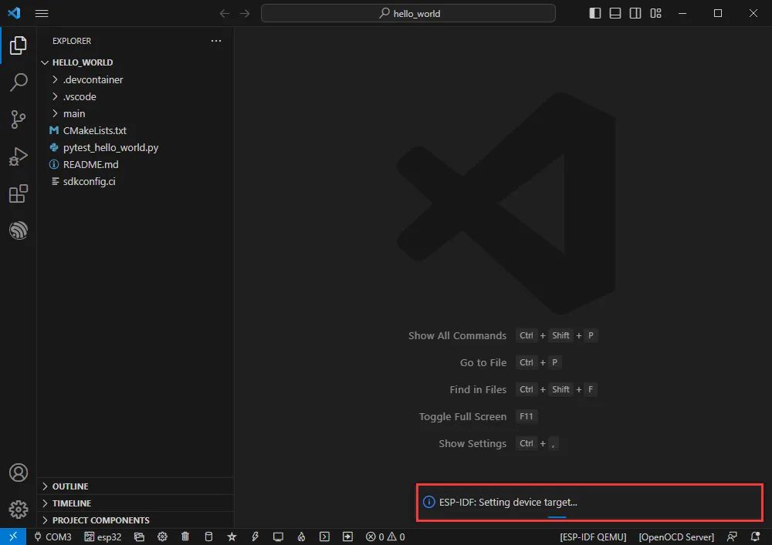Open ESP-IDF Espressif sidebar icon
Screen dimensions: 772x545
(x=19, y=230)
